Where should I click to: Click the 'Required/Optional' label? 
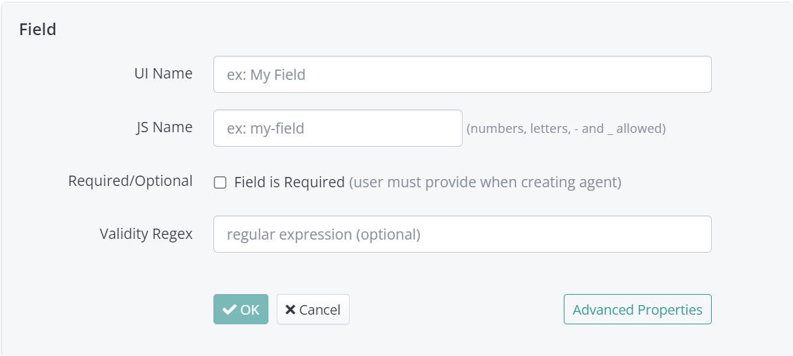pyautogui.click(x=130, y=181)
